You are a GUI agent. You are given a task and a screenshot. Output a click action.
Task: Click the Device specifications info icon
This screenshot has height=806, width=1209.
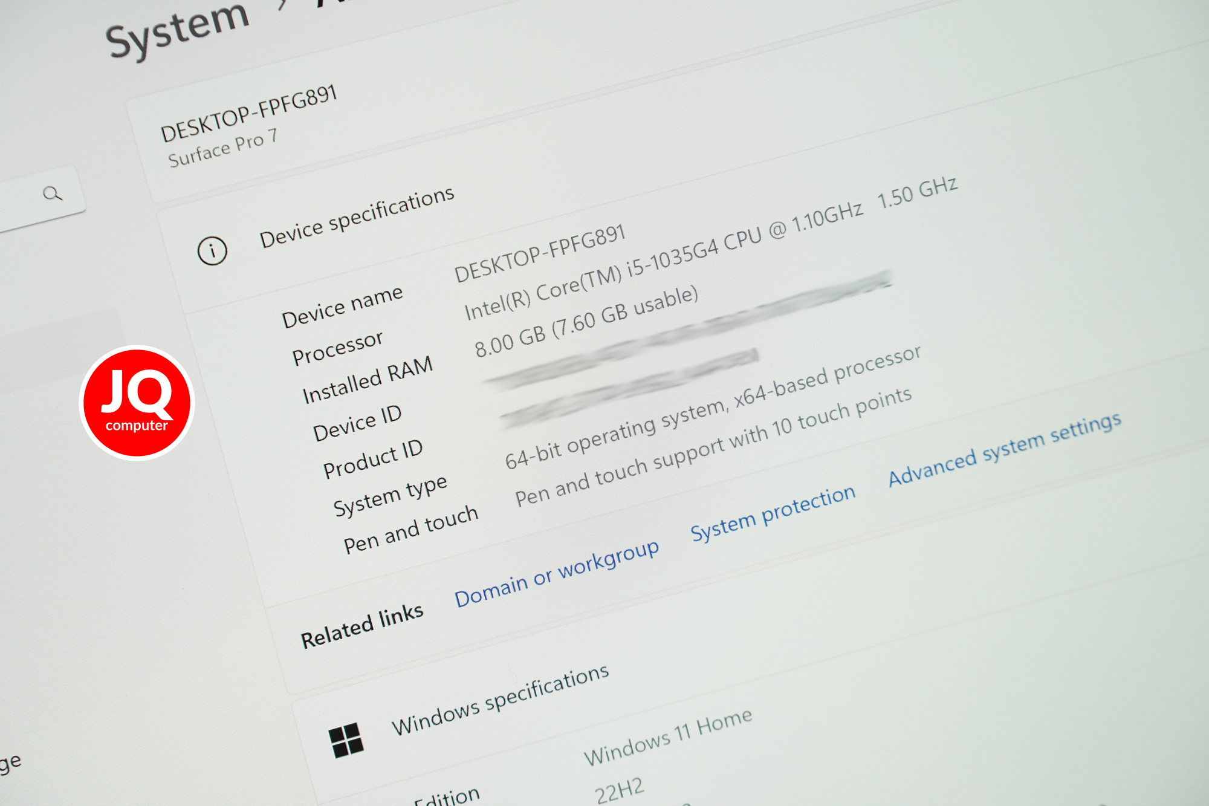tap(212, 250)
